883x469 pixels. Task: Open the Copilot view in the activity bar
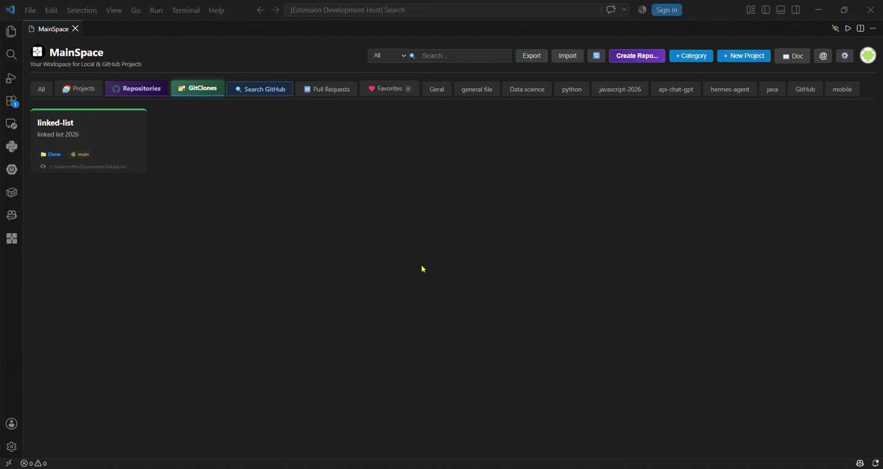pos(11,216)
